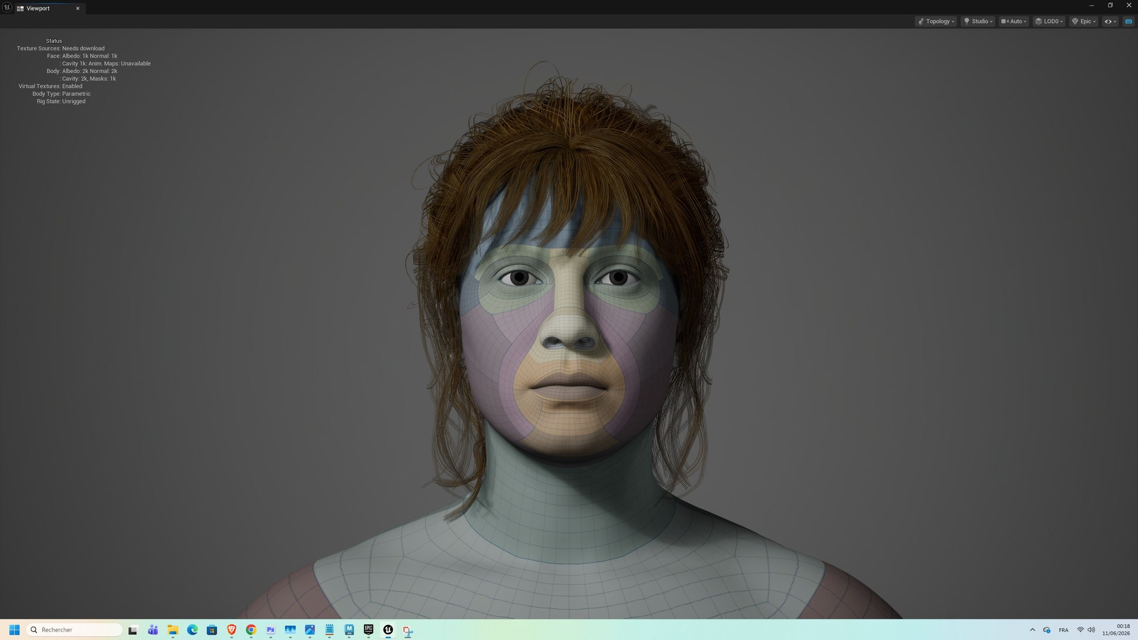Open Task View from taskbar
Screen dimensions: 1138x640
click(133, 630)
